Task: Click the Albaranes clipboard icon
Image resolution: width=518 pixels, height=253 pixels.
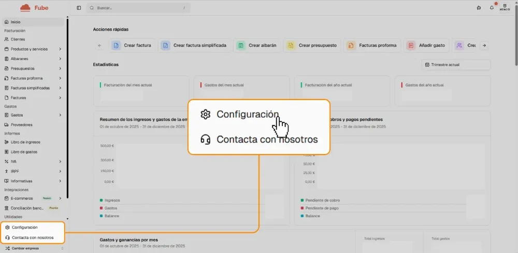Action: [x=7, y=59]
